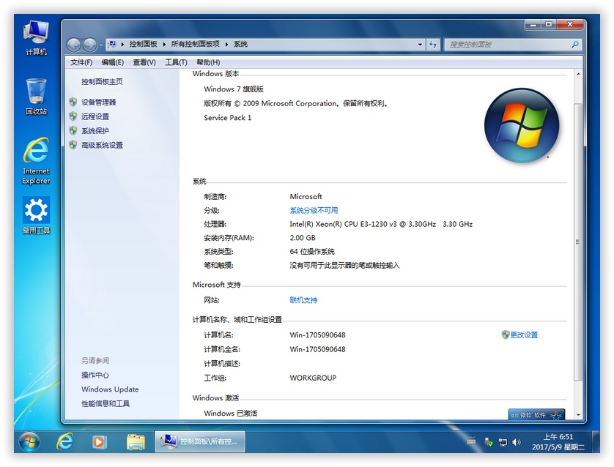
Task: Click the genuine Microsoft software badge
Action: point(536,414)
